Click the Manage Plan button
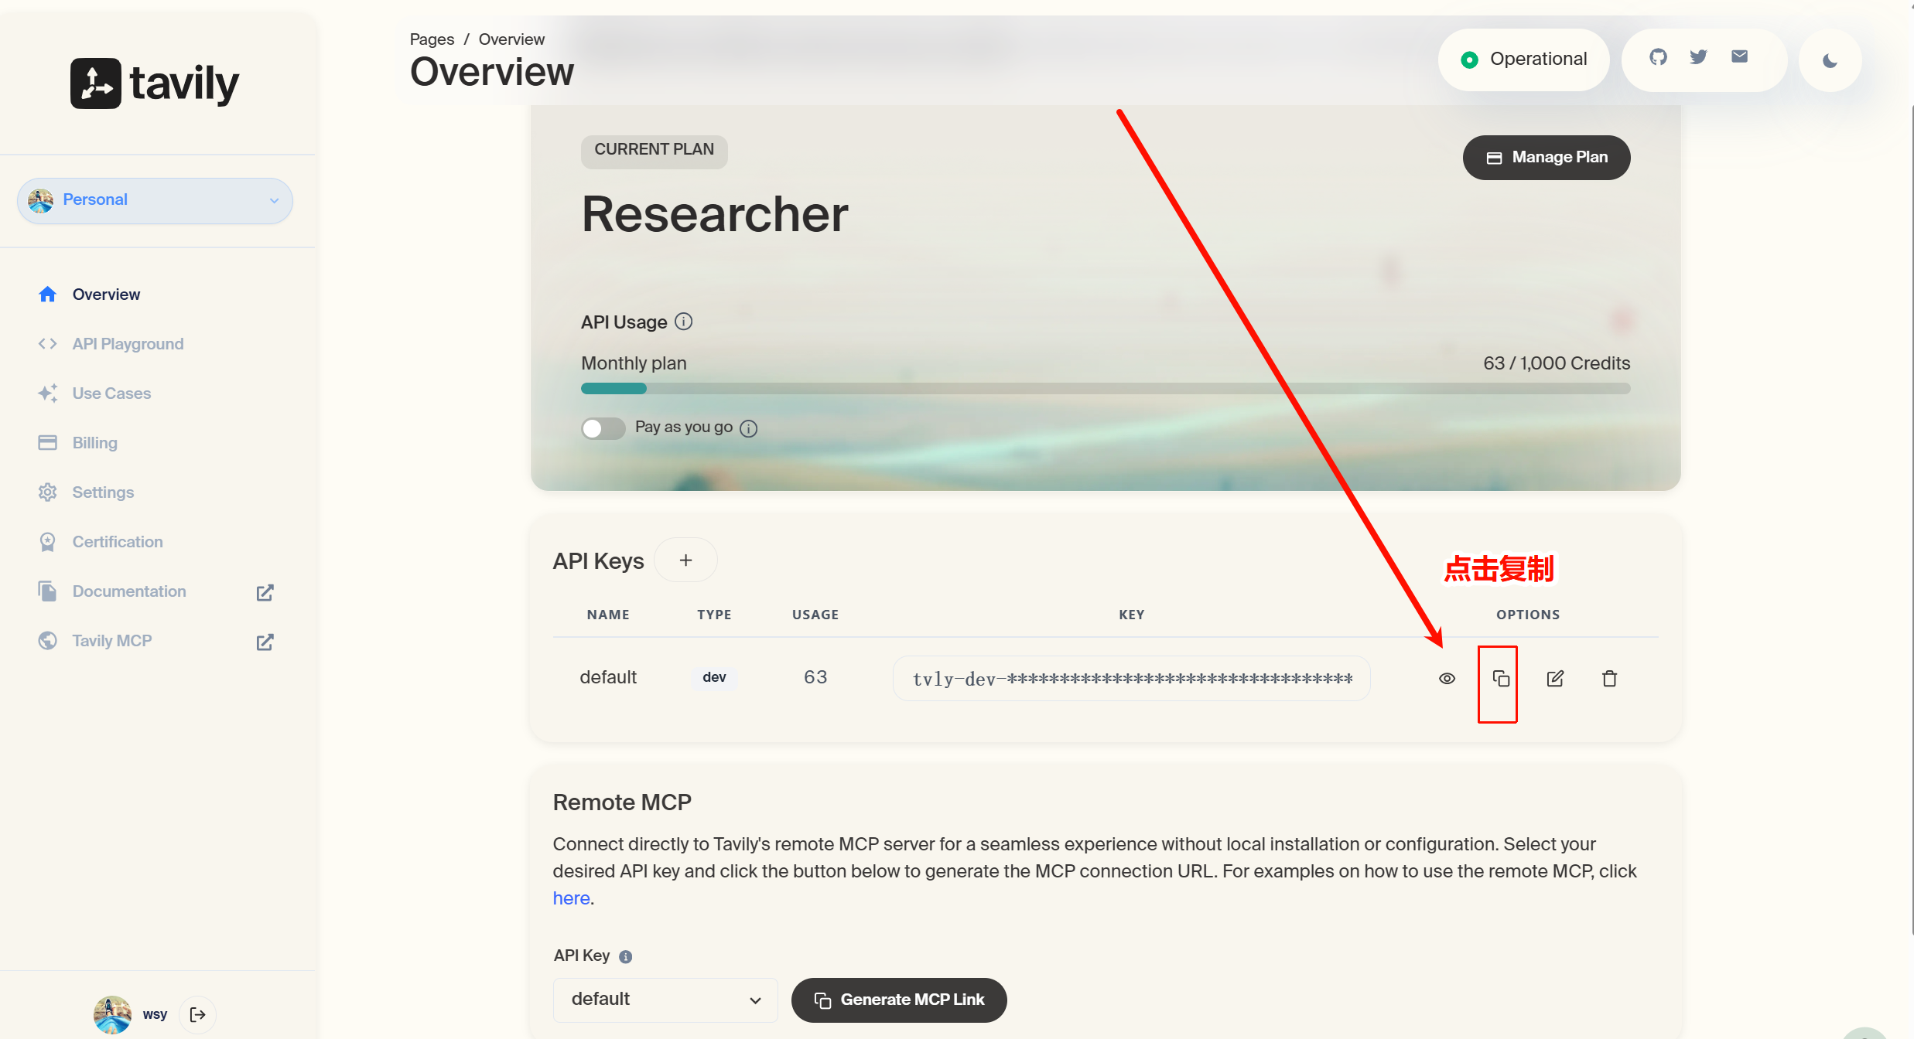 tap(1546, 158)
